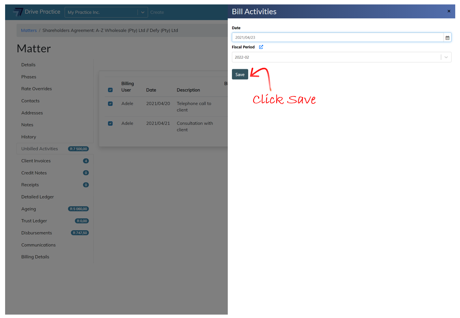Screen dimensions: 460x318
Task: Open Receipts in sidebar
Action: 30,185
